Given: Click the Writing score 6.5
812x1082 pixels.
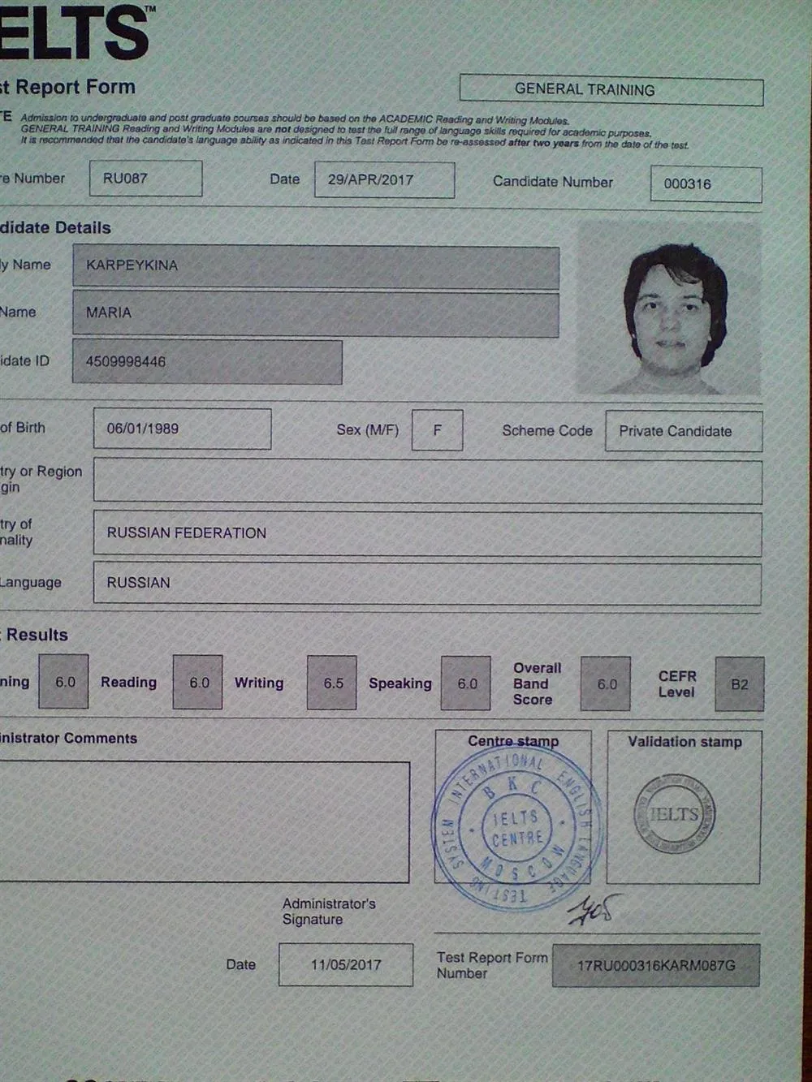Looking at the screenshot, I should [332, 683].
